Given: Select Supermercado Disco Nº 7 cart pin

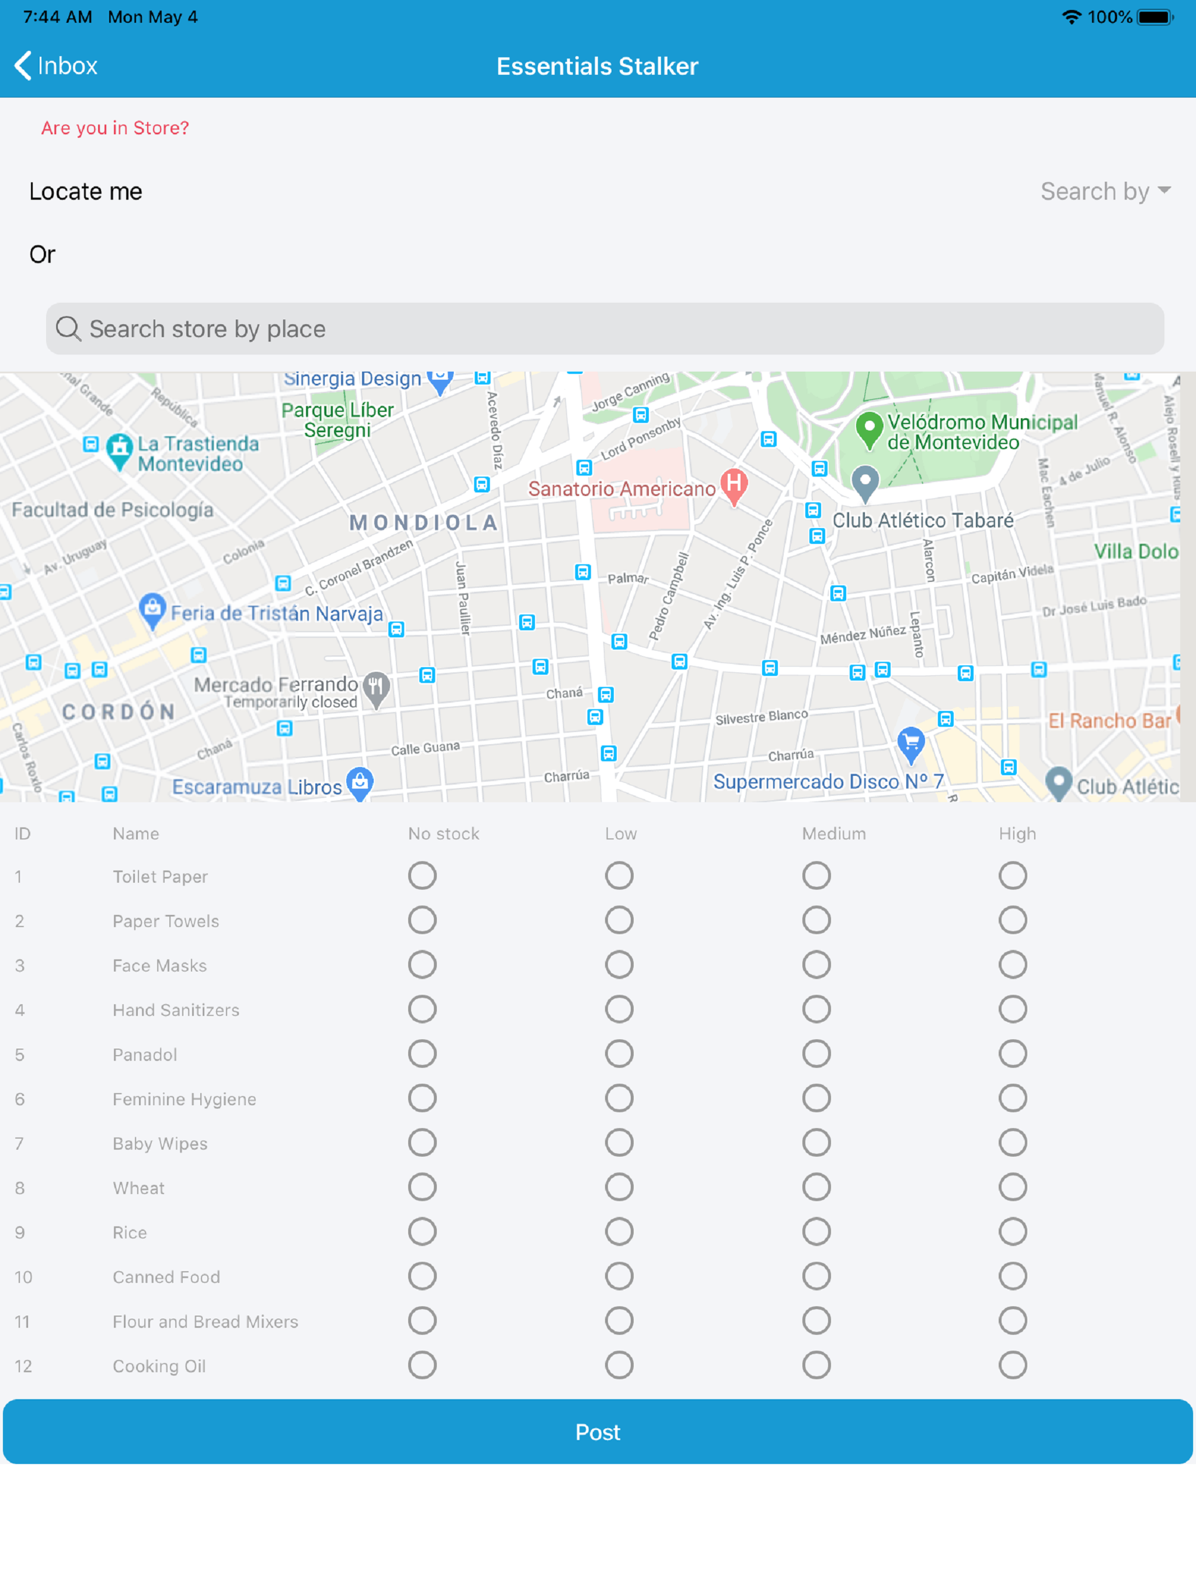Looking at the screenshot, I should [x=911, y=745].
